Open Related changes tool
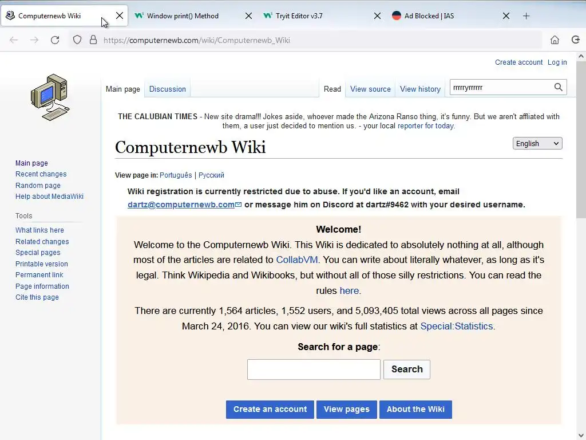Image resolution: width=586 pixels, height=440 pixels. pos(42,242)
